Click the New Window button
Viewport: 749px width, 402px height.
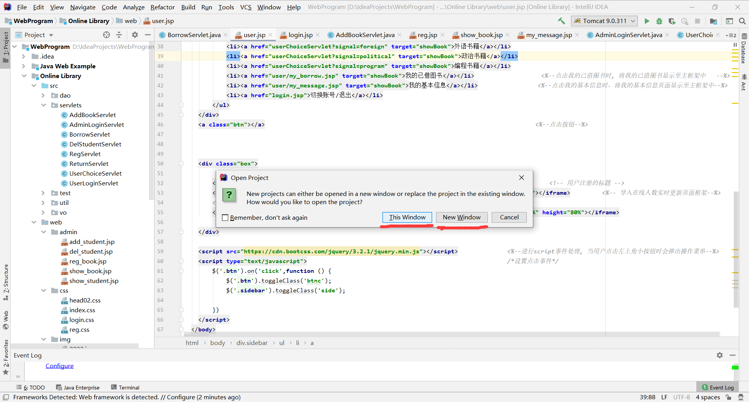tap(461, 217)
